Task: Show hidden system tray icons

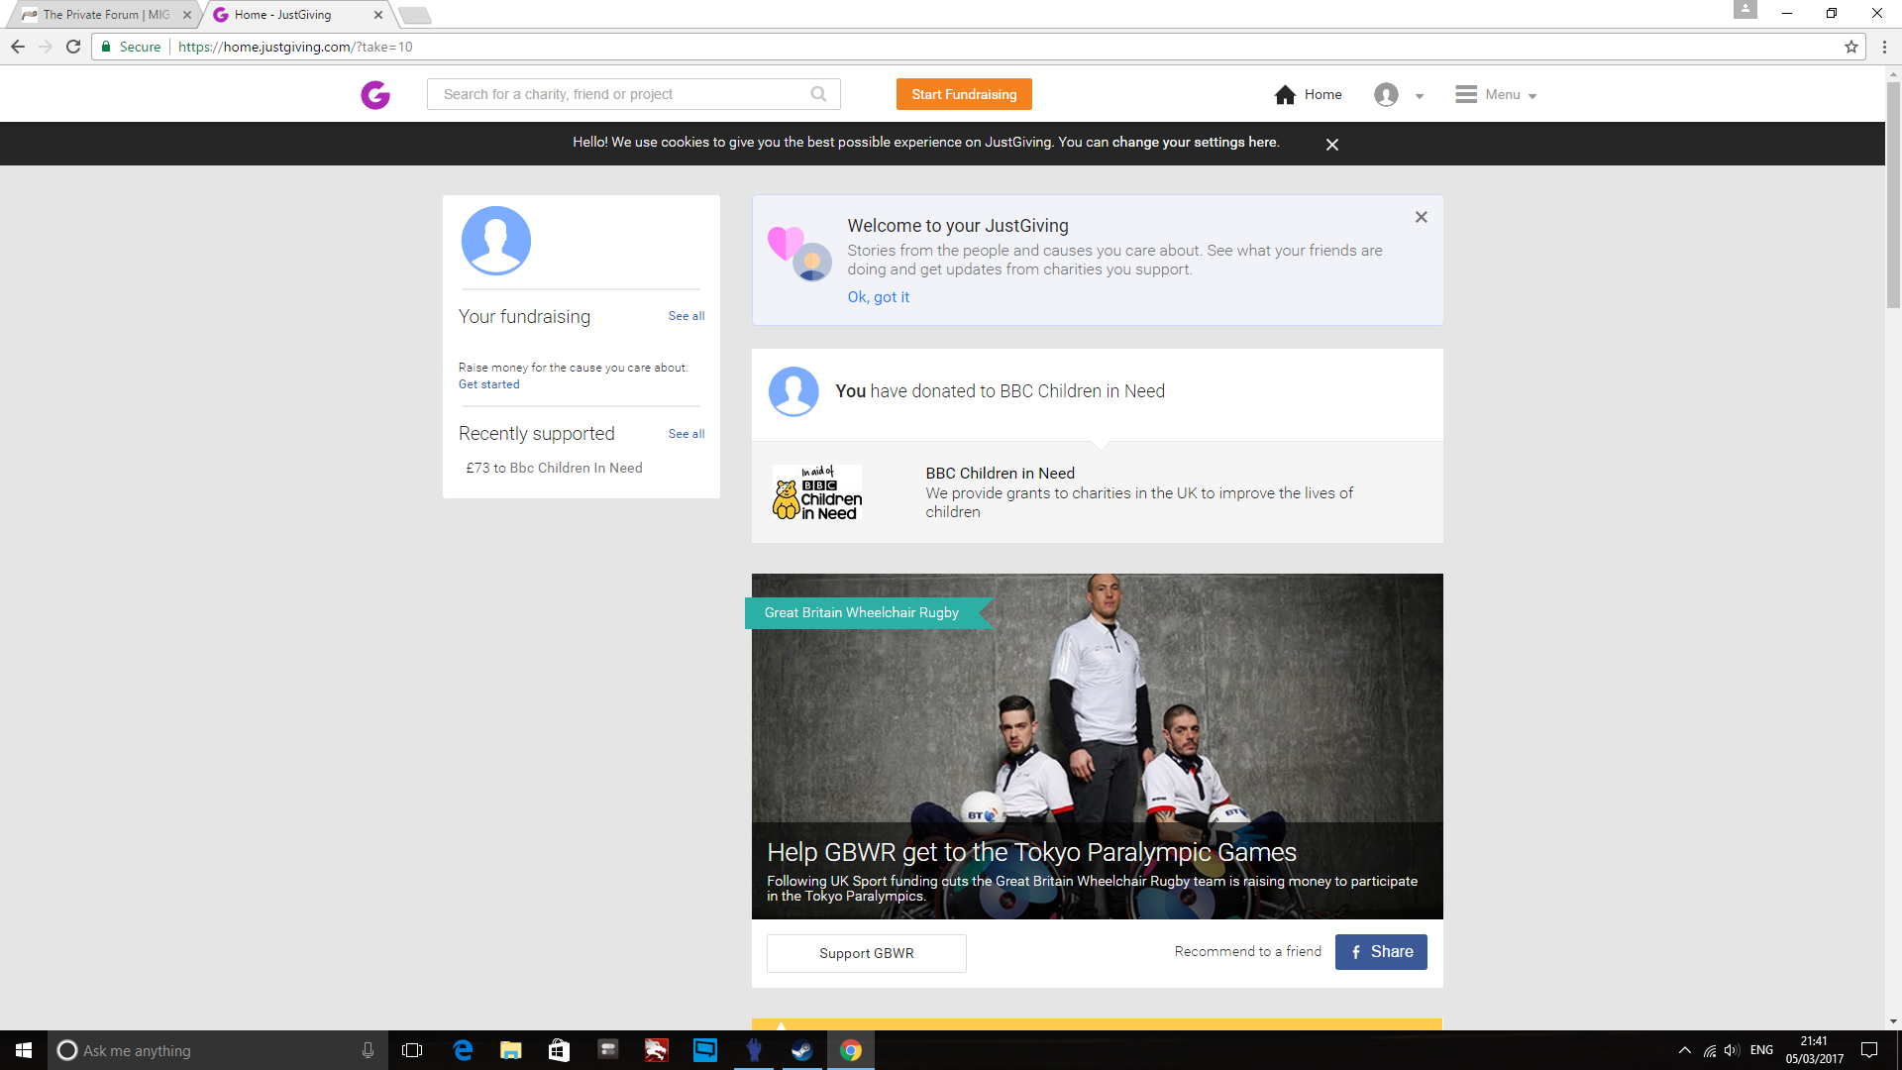Action: pyautogui.click(x=1684, y=1050)
